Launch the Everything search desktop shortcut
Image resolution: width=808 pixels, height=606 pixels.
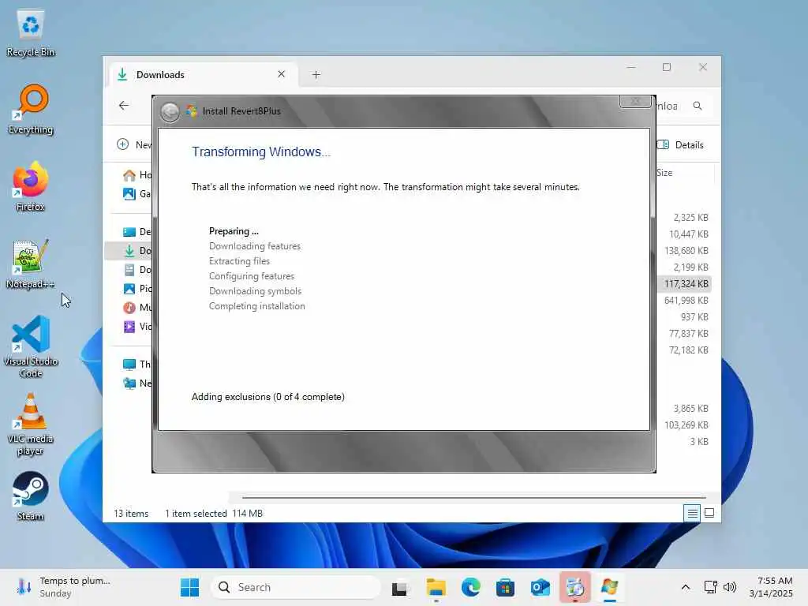(x=31, y=109)
